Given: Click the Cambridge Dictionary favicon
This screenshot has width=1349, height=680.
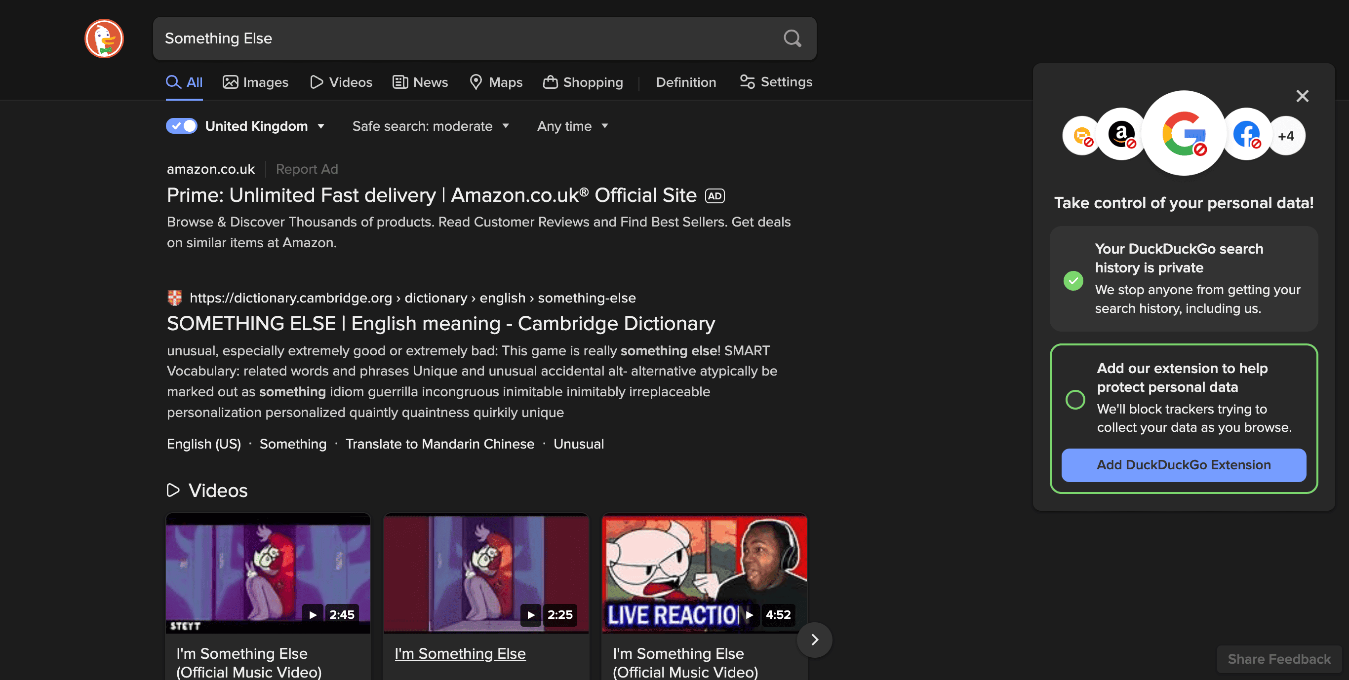Looking at the screenshot, I should (174, 298).
